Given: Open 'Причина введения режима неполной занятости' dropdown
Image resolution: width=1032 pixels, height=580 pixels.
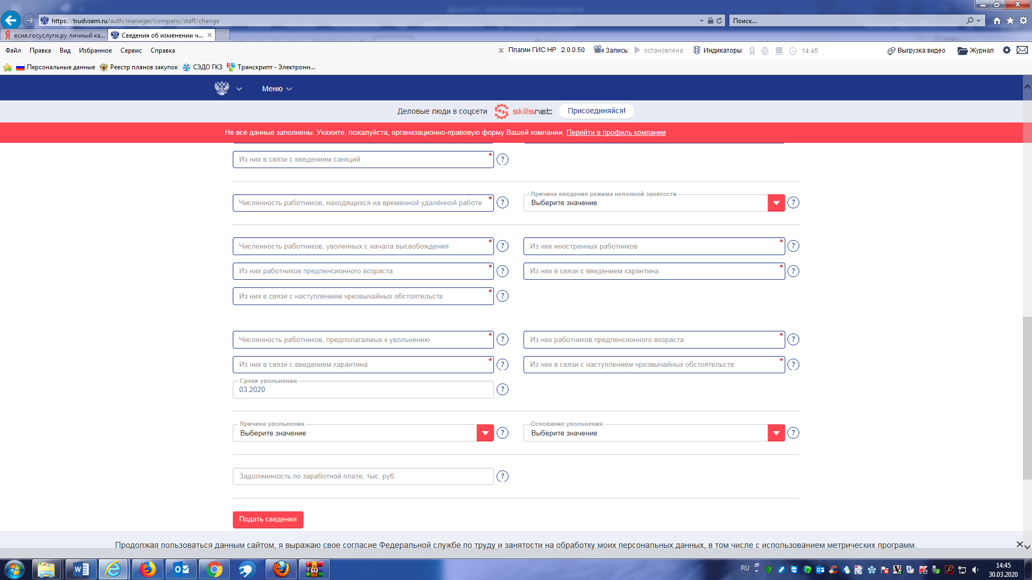Looking at the screenshot, I should point(776,203).
